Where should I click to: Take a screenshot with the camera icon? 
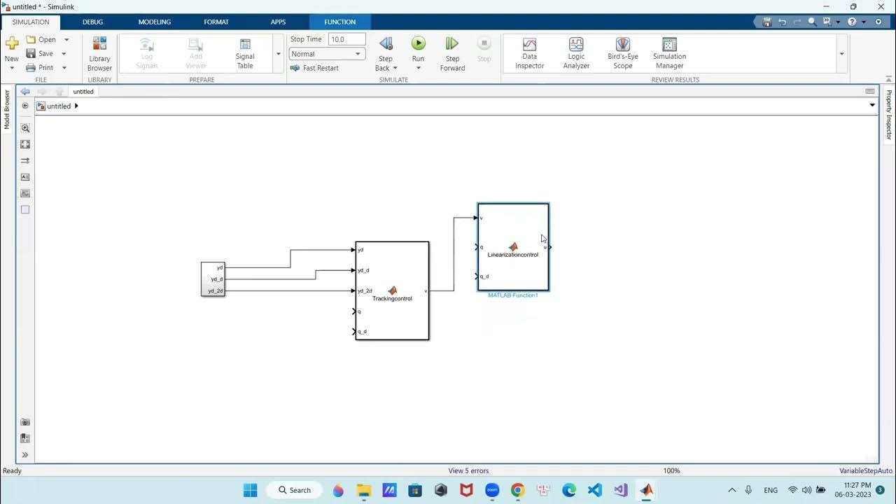pyautogui.click(x=25, y=422)
